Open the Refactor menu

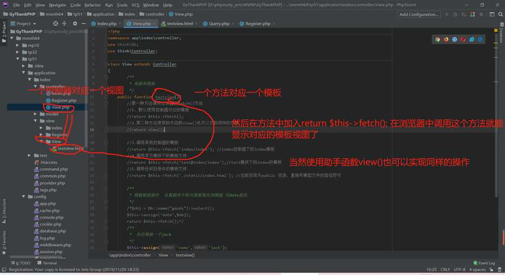(93, 5)
